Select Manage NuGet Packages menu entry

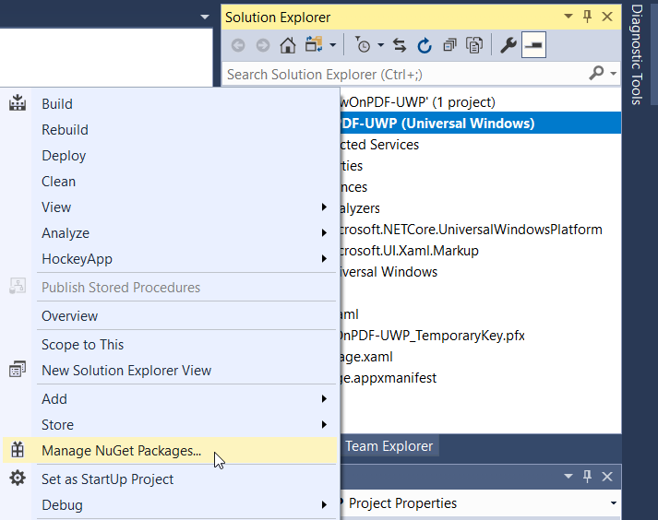(121, 450)
